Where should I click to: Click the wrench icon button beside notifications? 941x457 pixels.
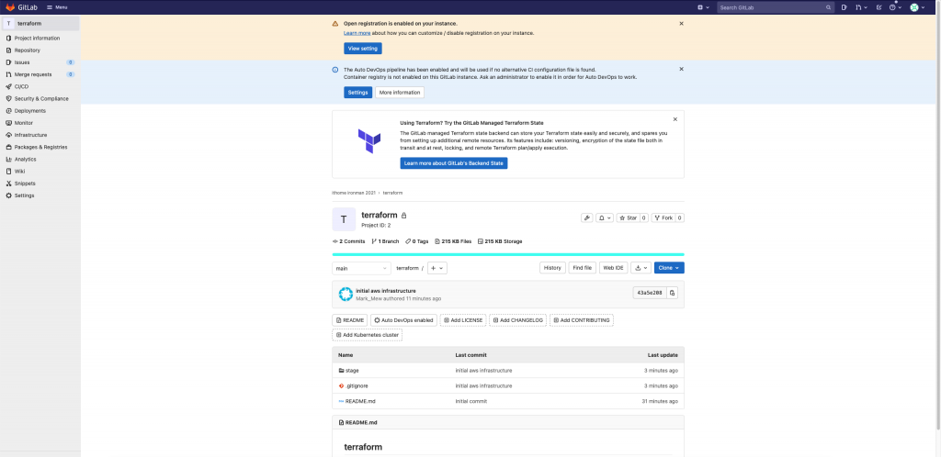tap(587, 218)
